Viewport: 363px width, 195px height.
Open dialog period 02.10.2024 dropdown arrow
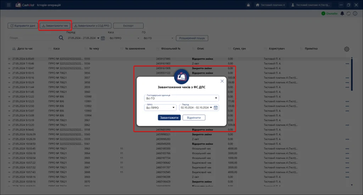coord(211,107)
